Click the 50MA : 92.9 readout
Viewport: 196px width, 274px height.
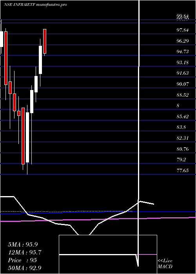(25, 268)
